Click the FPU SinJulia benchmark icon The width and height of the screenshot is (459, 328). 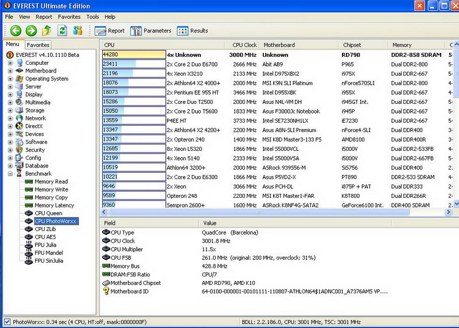tap(29, 260)
